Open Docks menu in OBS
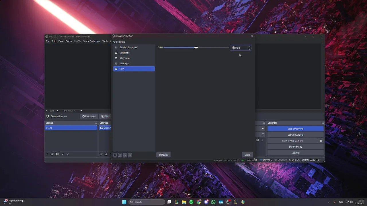367x206 pixels. [69, 41]
